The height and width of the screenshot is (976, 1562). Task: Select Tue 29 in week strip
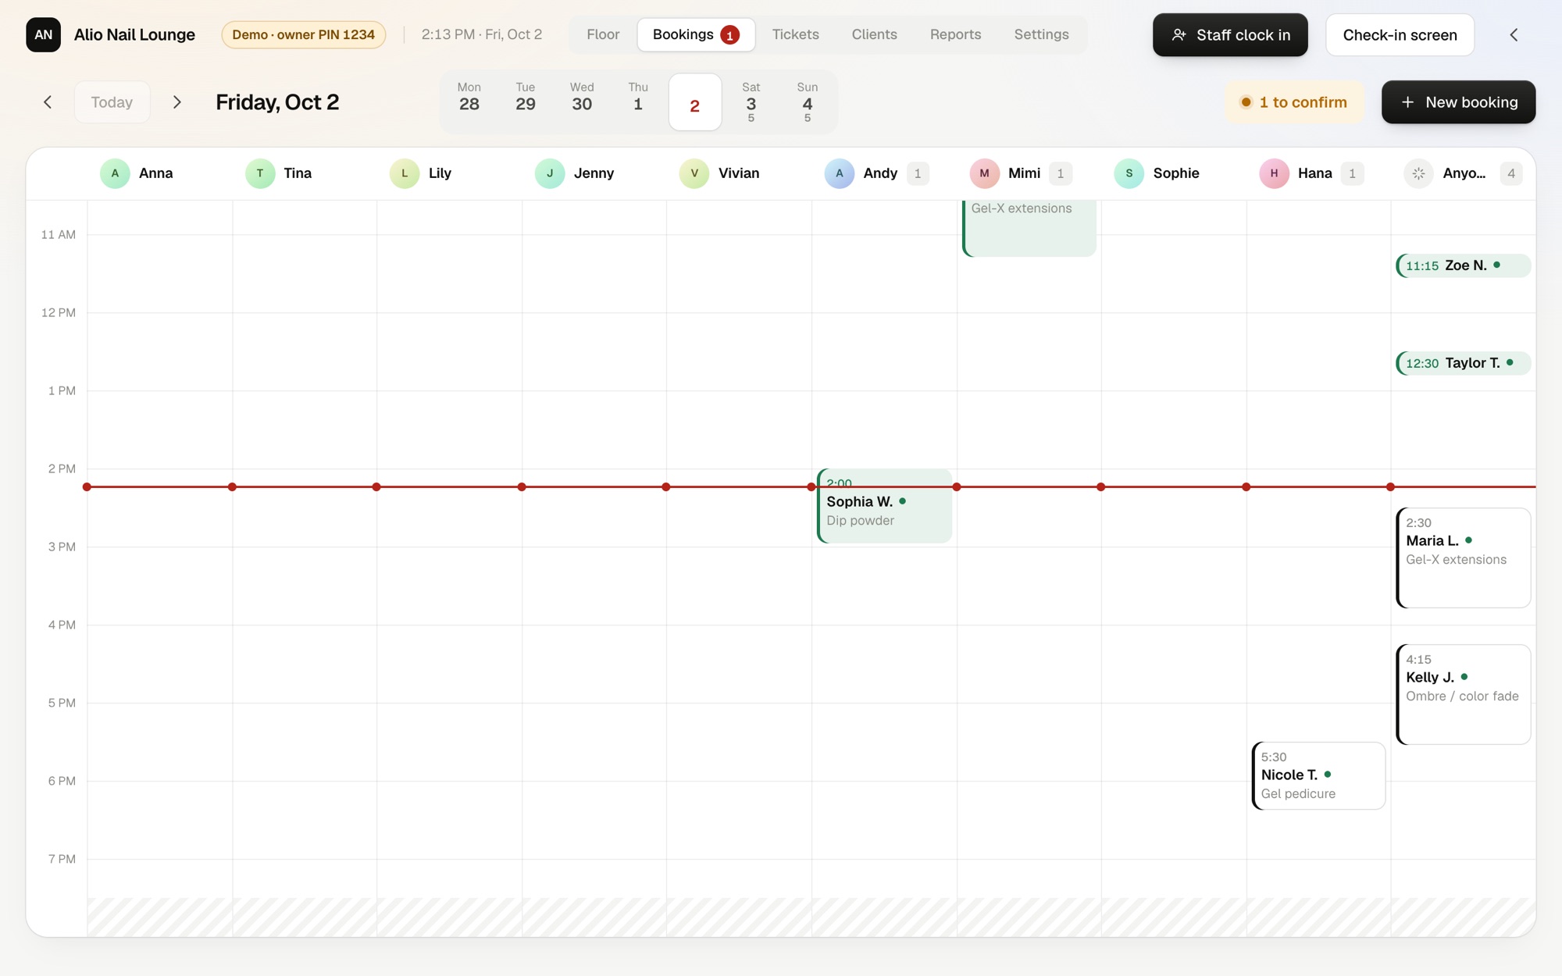(x=526, y=102)
